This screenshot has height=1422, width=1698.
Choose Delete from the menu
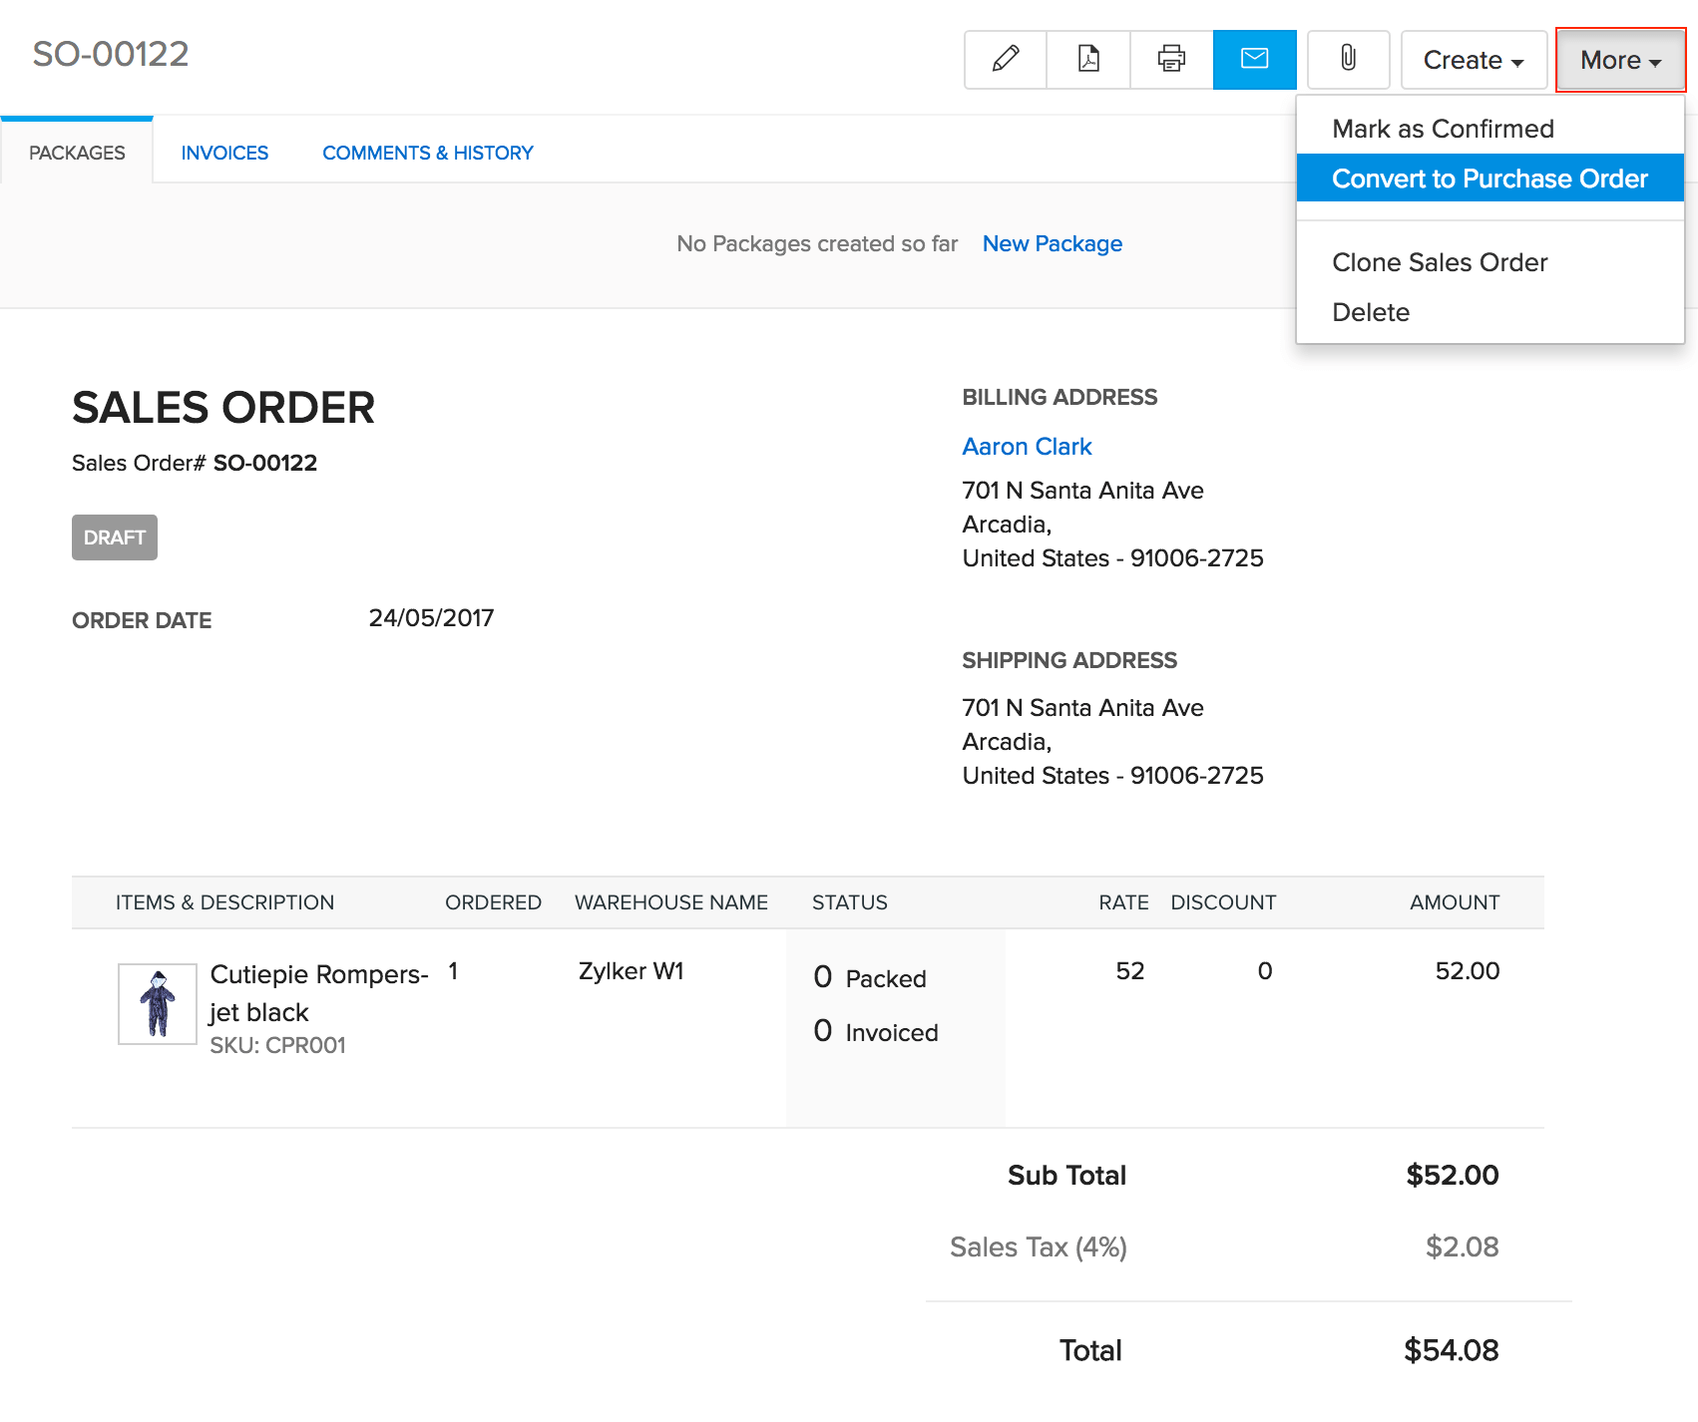[1371, 312]
